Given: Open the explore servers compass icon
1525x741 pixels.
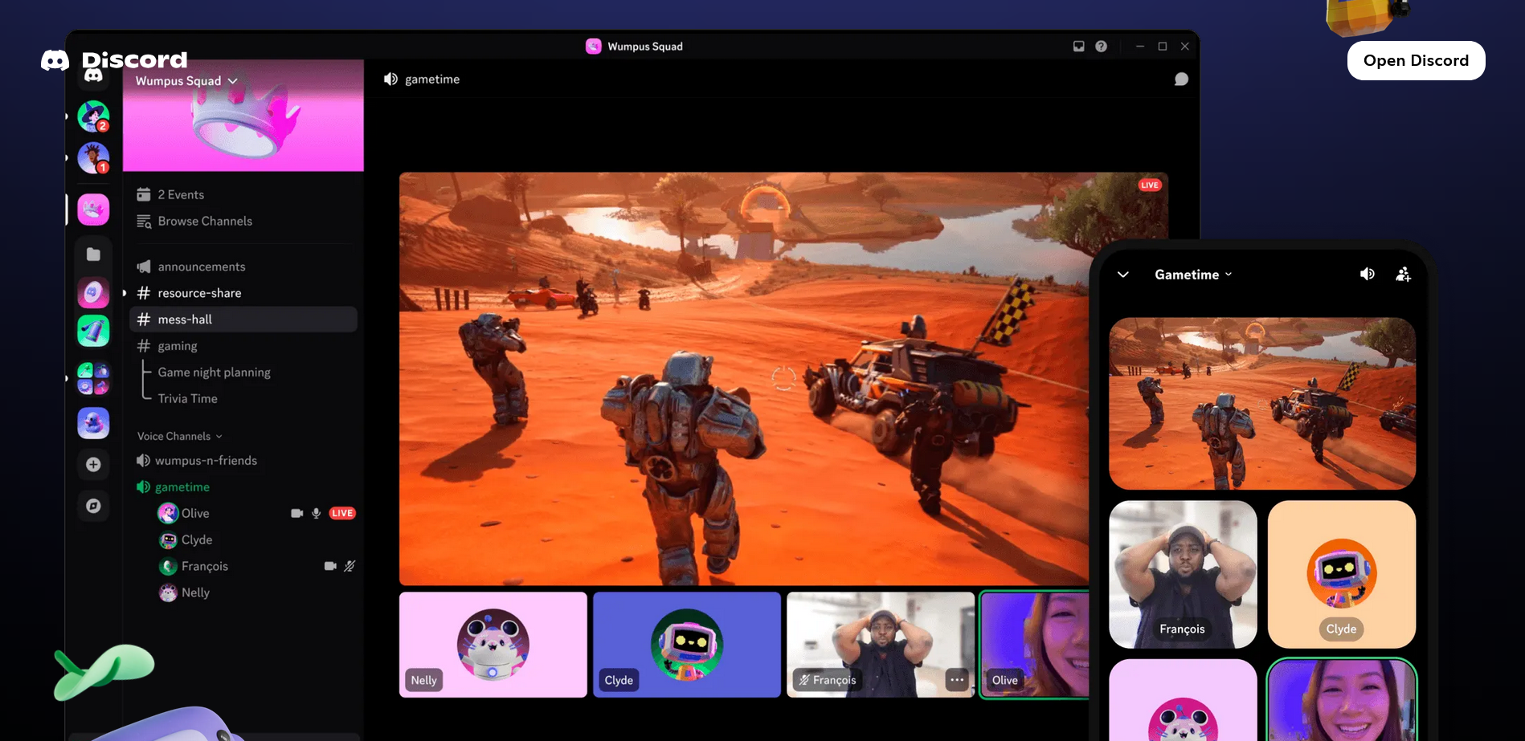Looking at the screenshot, I should coord(93,506).
